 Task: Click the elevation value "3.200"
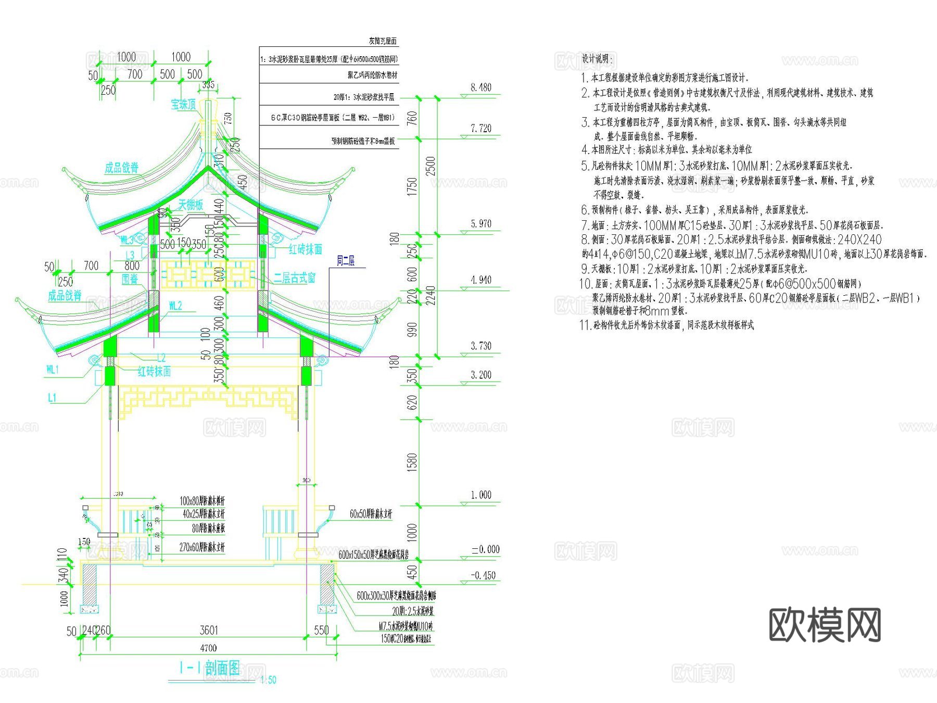481,374
